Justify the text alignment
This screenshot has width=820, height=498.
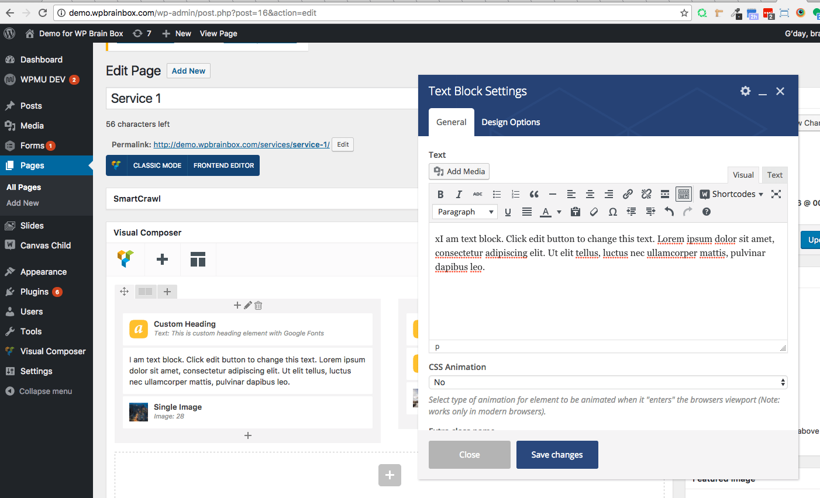click(527, 212)
